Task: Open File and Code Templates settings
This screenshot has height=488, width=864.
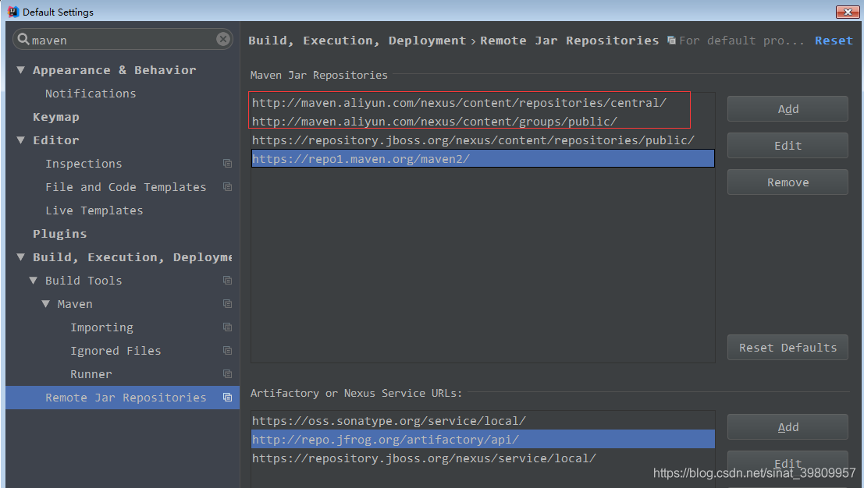Action: pos(126,187)
